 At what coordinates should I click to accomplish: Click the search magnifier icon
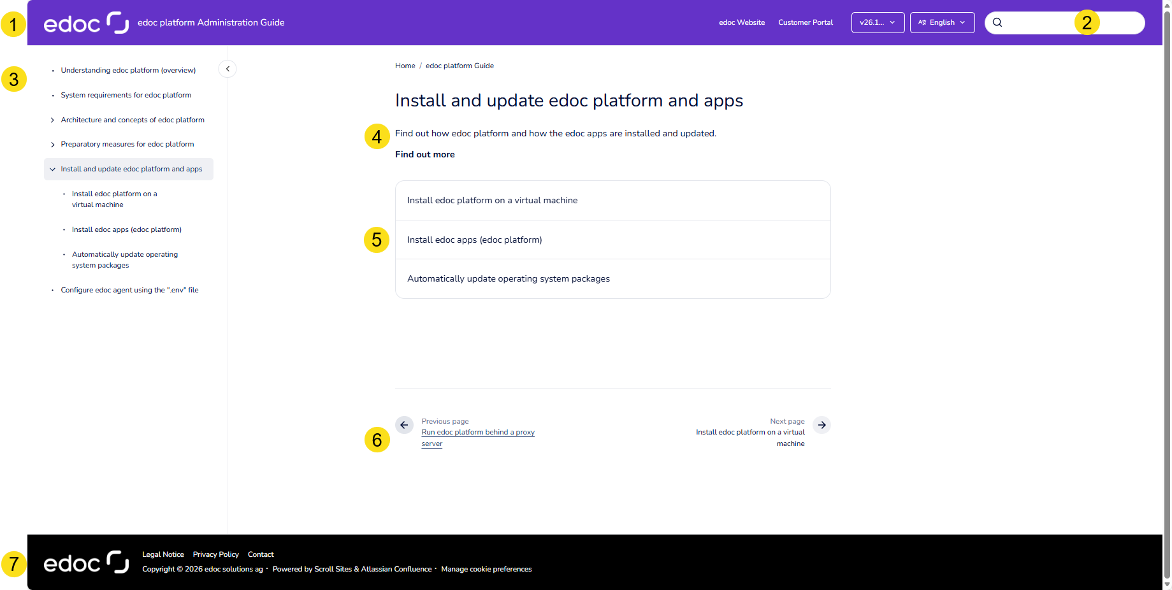(997, 22)
